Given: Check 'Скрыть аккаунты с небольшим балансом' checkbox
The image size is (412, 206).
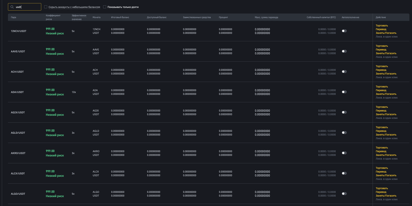Looking at the screenshot, I should [46, 7].
